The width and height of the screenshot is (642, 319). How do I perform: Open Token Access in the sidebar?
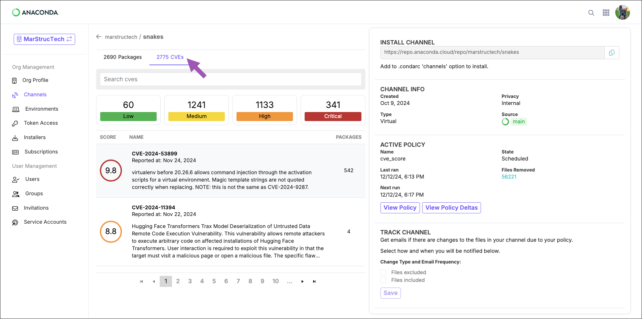tap(41, 123)
